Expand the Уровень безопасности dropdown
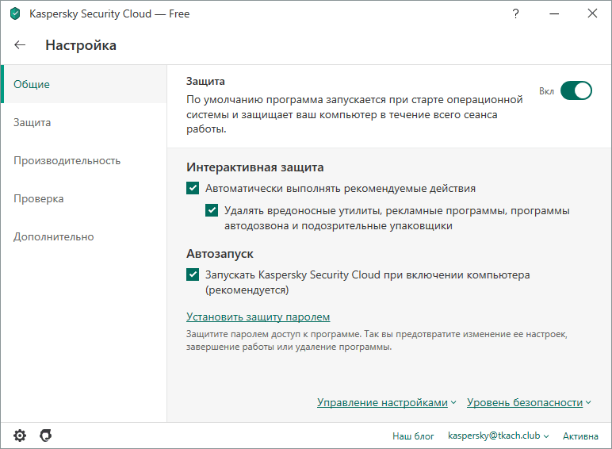612x449 pixels. tap(529, 403)
